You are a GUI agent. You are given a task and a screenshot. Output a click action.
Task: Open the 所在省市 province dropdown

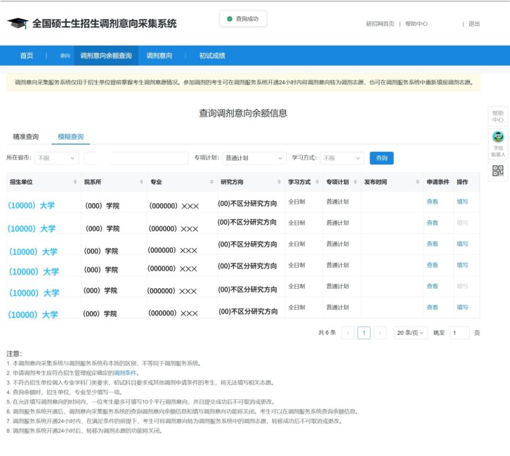[x=54, y=158]
